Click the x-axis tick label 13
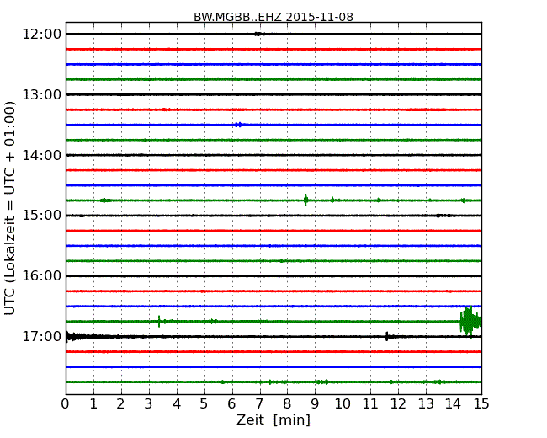The width and height of the screenshot is (547, 438). [426, 404]
